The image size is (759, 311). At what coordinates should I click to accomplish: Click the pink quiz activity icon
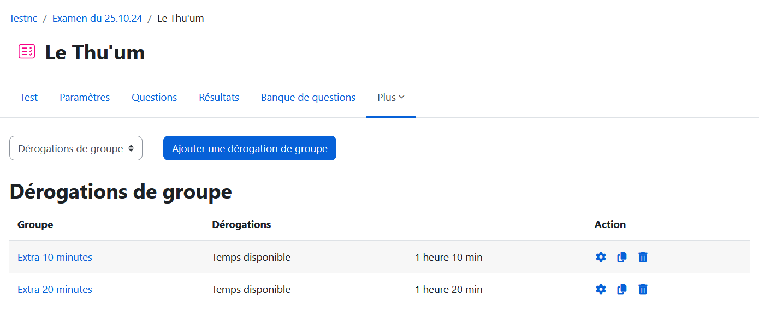tap(27, 52)
